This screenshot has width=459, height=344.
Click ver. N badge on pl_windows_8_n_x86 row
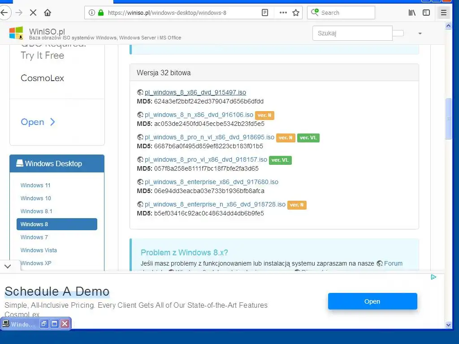click(x=264, y=115)
